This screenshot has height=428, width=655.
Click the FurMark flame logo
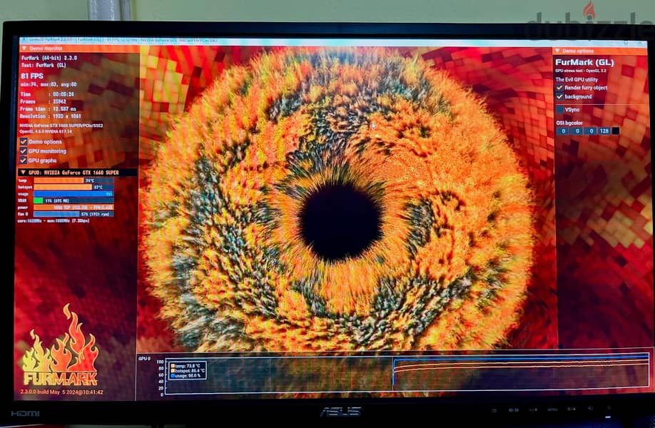click(x=60, y=346)
